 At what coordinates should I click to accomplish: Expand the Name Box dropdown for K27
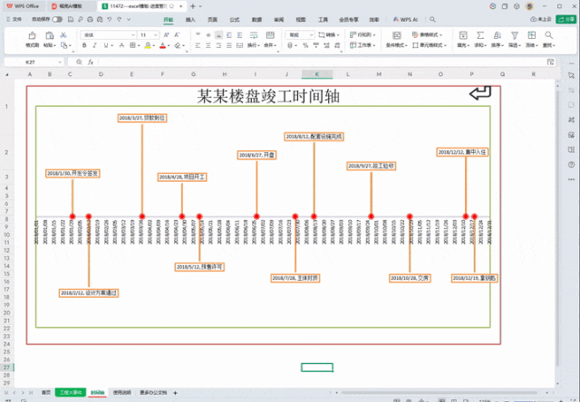coord(60,62)
